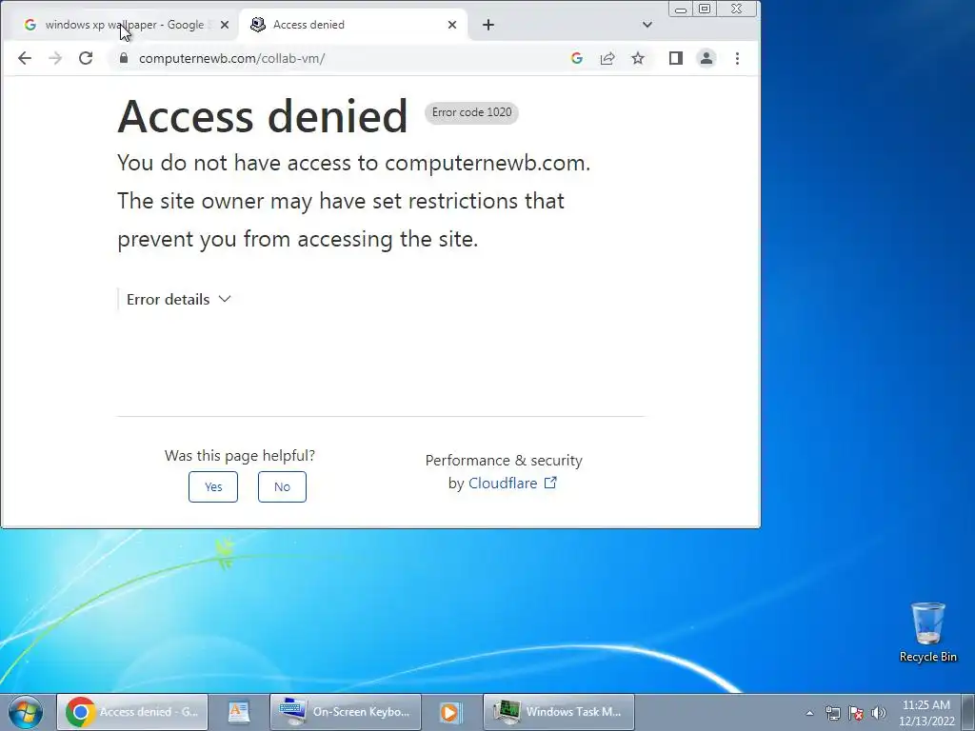Expand the Error details section

(x=178, y=300)
